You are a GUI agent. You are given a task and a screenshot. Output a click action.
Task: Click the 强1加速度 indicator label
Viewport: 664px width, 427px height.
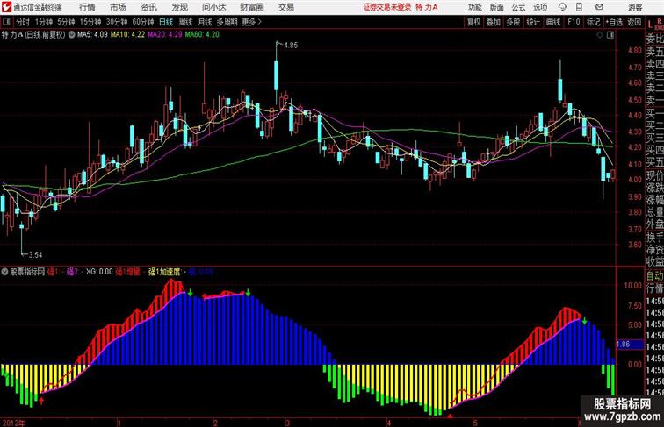(167, 272)
